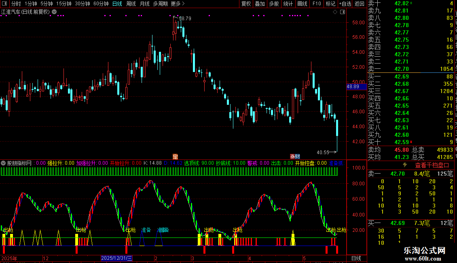The height and width of the screenshot is (263, 457).
Task: Open the 统计 statistics tool
Action: click(288, 4)
